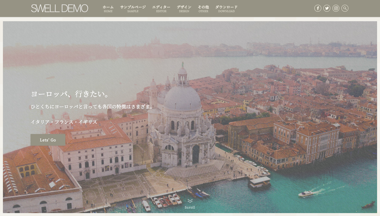Click the Scroll down chevron arrows
Viewport: 380px width, 216px height.
190,201
